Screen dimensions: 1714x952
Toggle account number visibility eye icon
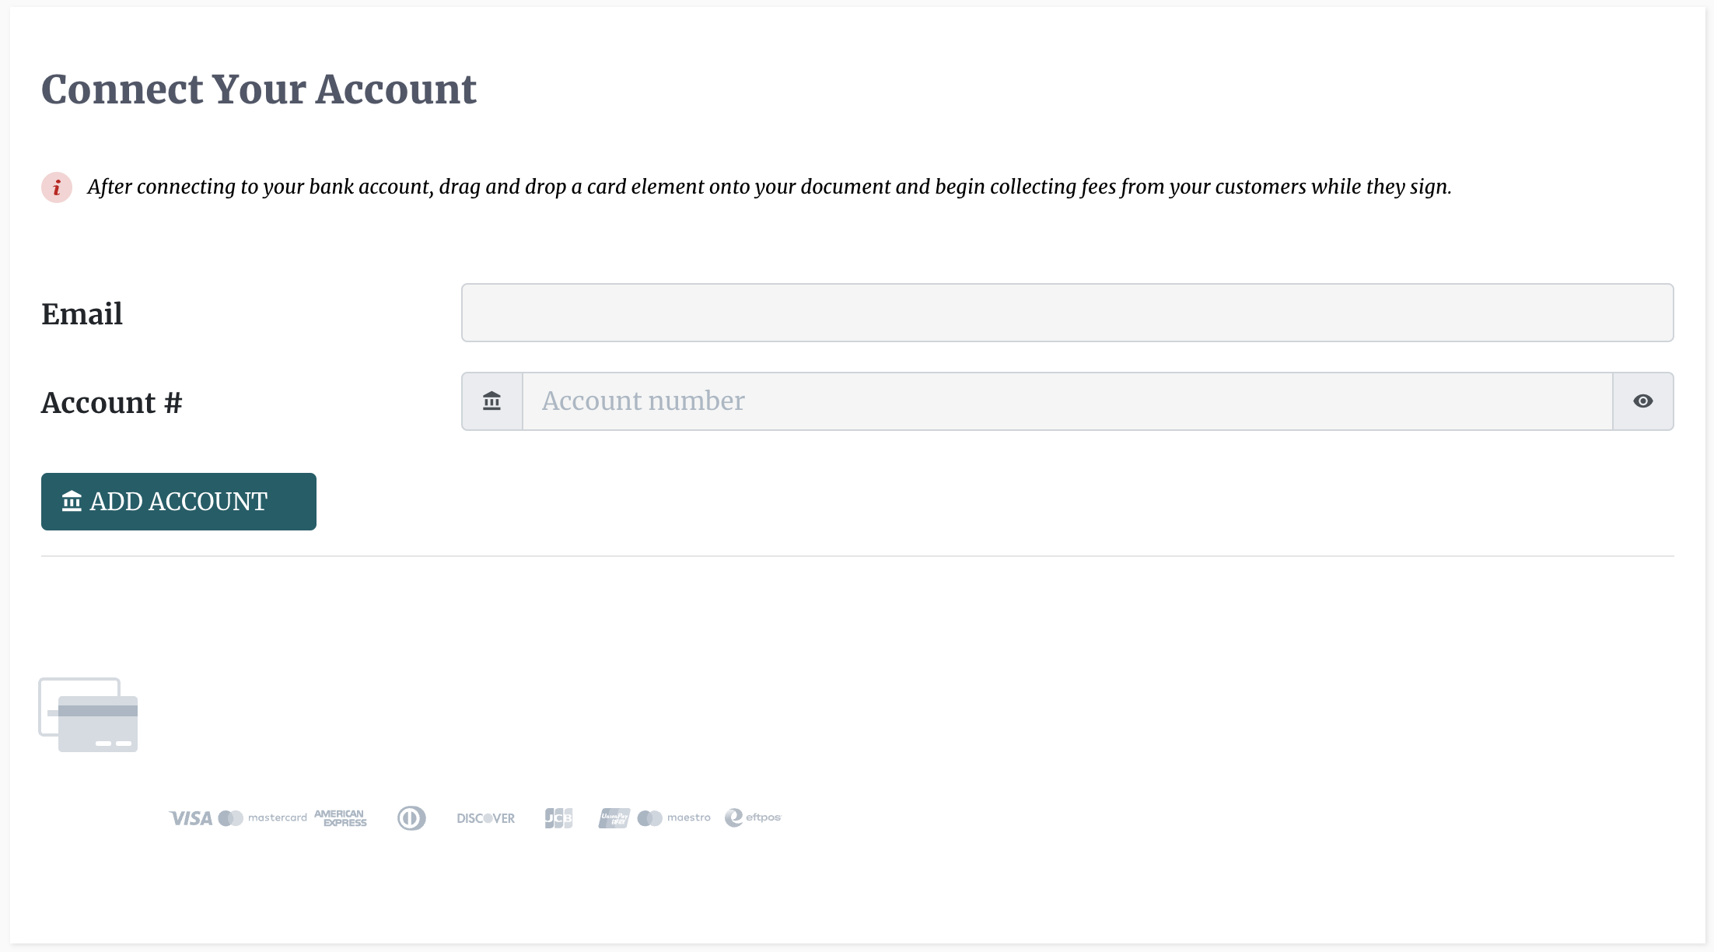click(x=1642, y=401)
